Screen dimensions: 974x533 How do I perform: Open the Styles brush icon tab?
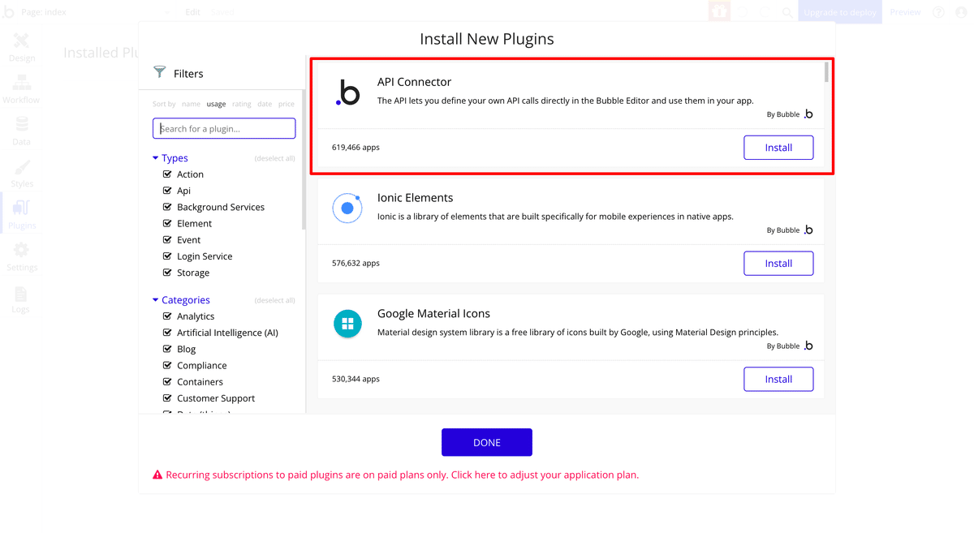[x=22, y=166]
